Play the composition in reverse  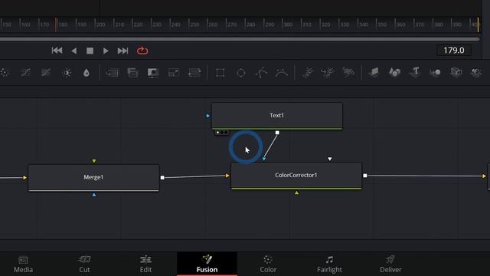pos(74,51)
